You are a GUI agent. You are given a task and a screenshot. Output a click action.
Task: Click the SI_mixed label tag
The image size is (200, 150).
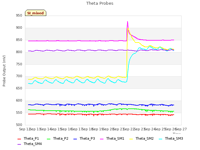click(36, 13)
